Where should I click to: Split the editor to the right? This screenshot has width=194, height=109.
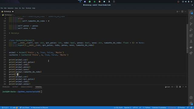(x=182, y=12)
